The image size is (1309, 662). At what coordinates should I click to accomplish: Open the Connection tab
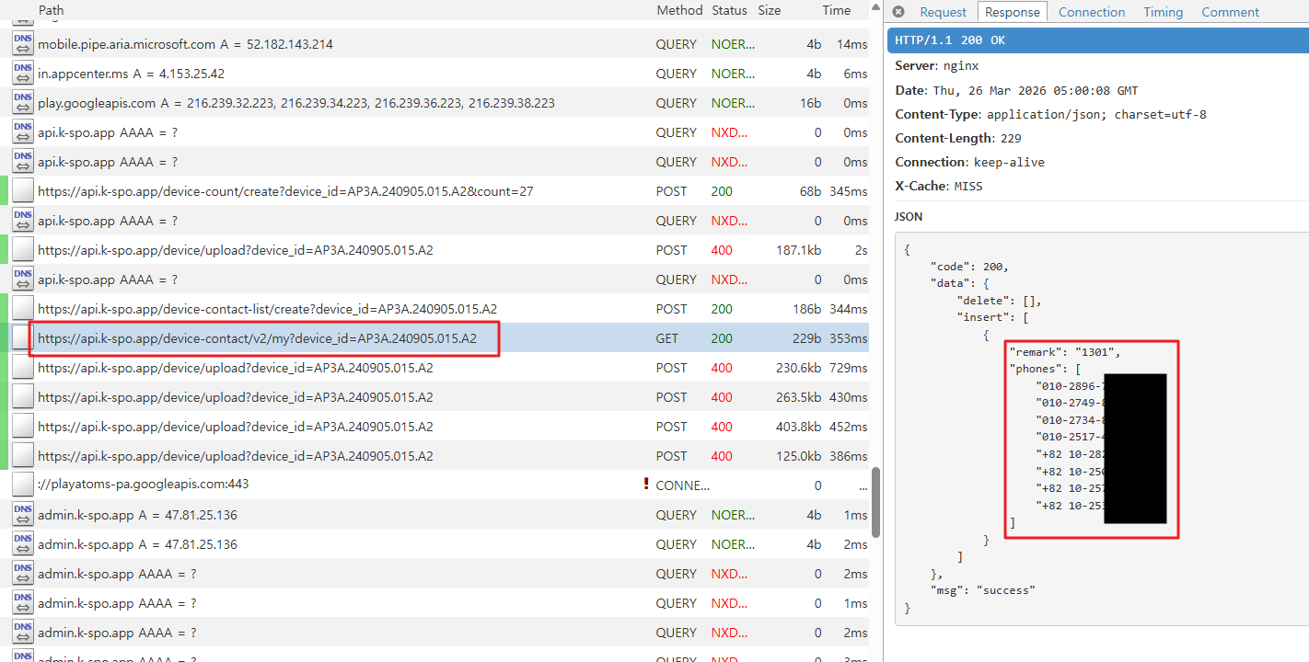(1091, 12)
